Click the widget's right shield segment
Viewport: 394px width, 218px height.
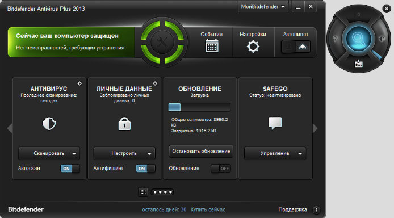click(382, 39)
